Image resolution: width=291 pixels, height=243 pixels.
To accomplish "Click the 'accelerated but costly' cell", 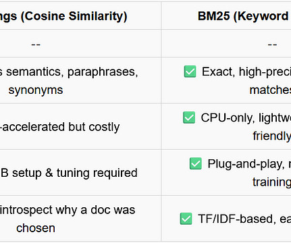I will [60, 127].
